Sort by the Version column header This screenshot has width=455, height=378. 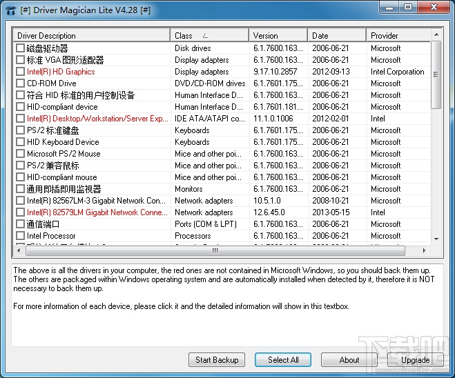point(278,36)
